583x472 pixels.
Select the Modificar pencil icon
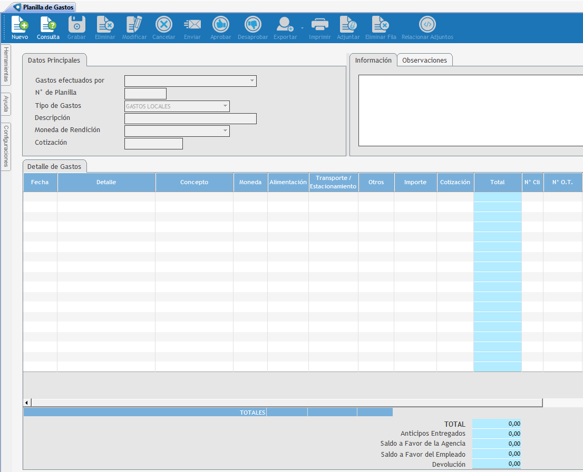(134, 25)
